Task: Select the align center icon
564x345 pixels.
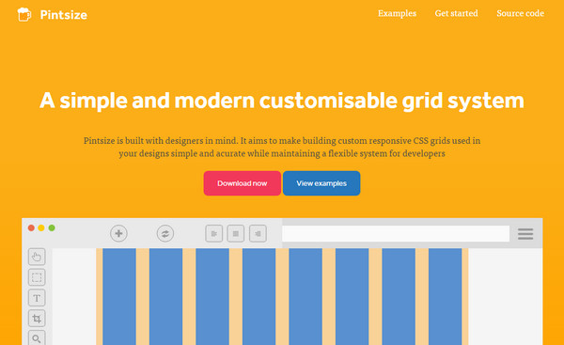Action: [x=236, y=233]
